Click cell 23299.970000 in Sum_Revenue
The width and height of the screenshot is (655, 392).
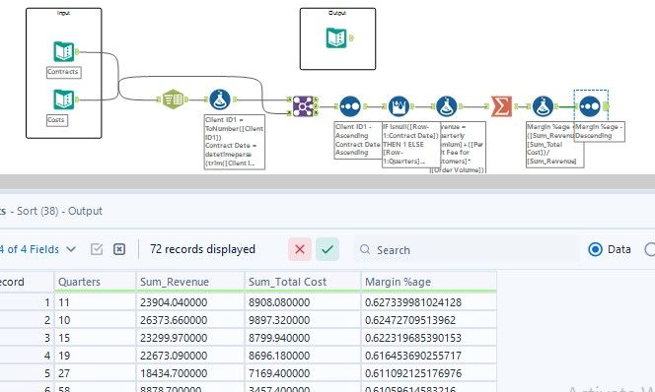tap(190, 338)
